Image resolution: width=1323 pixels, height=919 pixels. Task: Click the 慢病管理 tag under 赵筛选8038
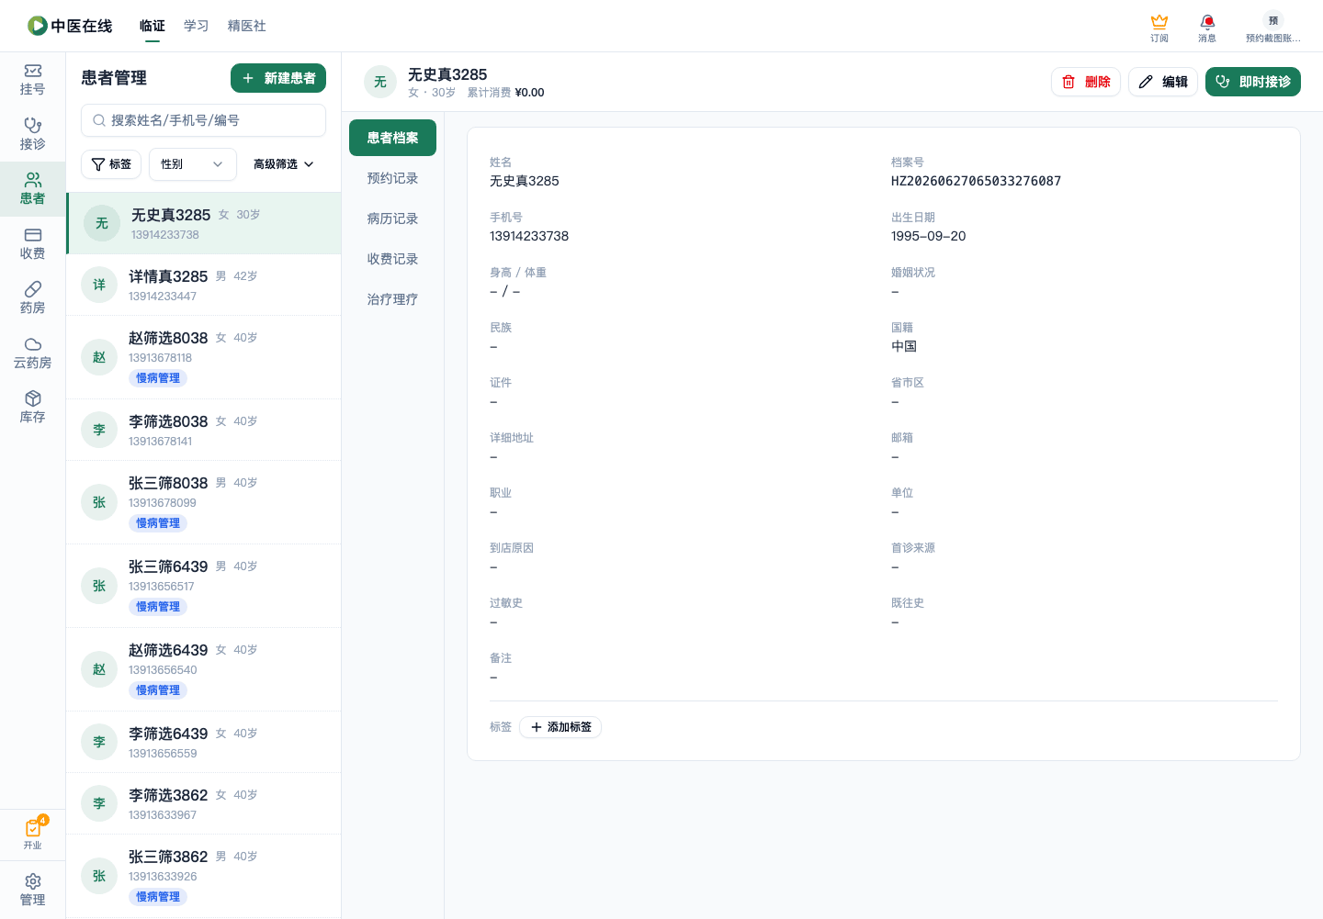coord(158,378)
